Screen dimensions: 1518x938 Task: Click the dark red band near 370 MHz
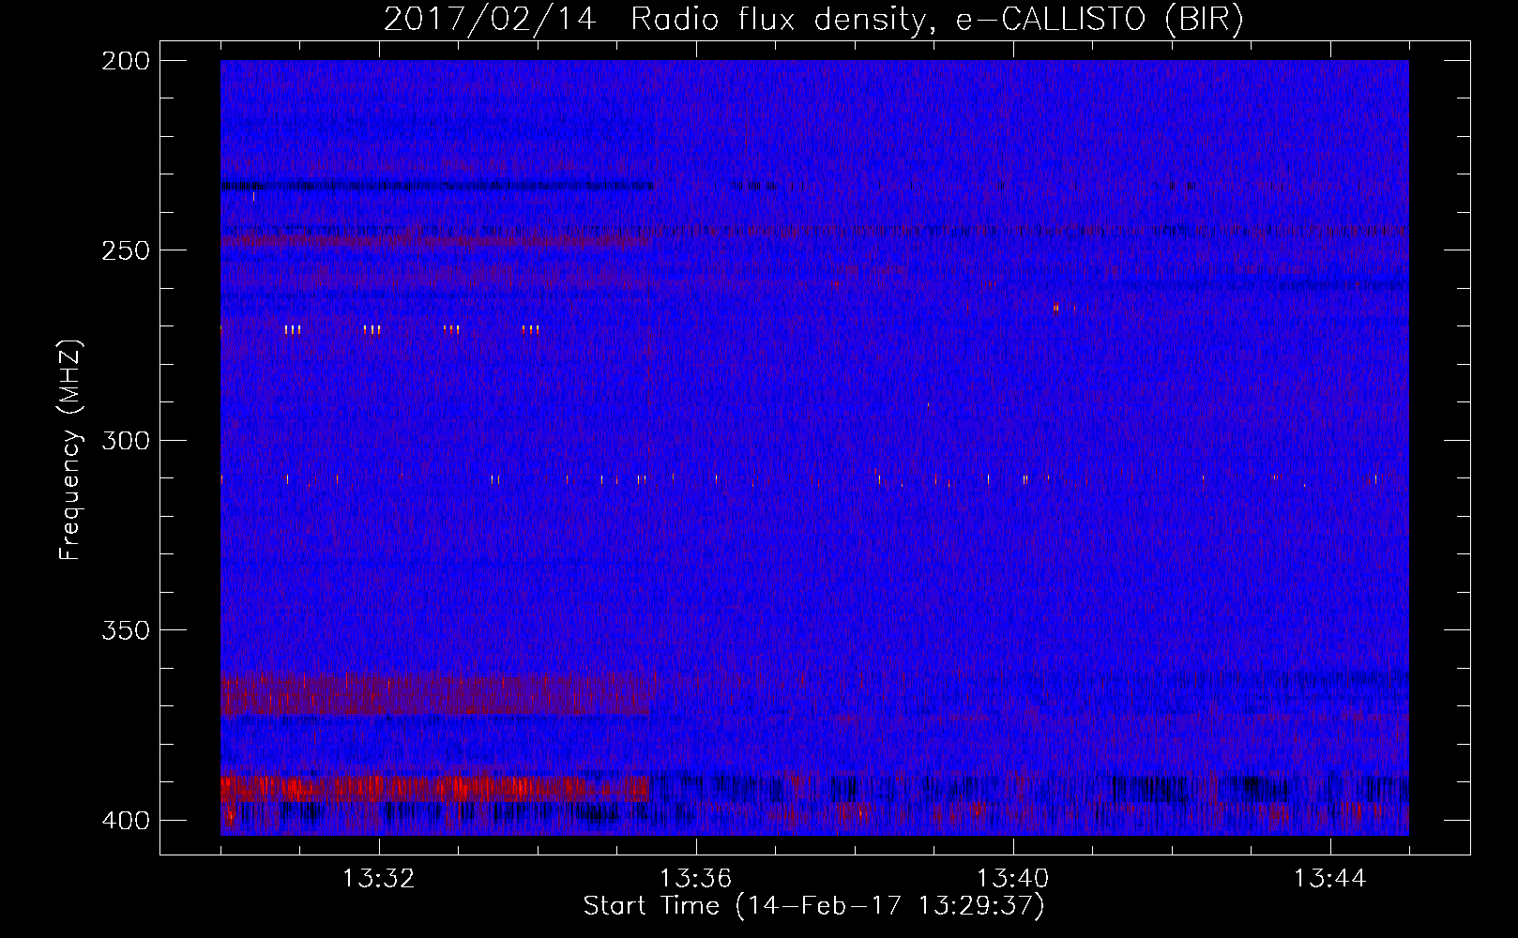click(x=434, y=694)
